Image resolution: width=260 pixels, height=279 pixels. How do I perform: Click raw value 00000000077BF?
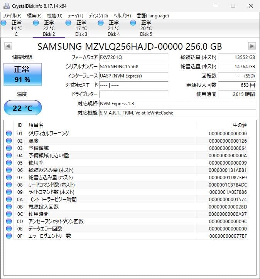[x=228, y=236]
